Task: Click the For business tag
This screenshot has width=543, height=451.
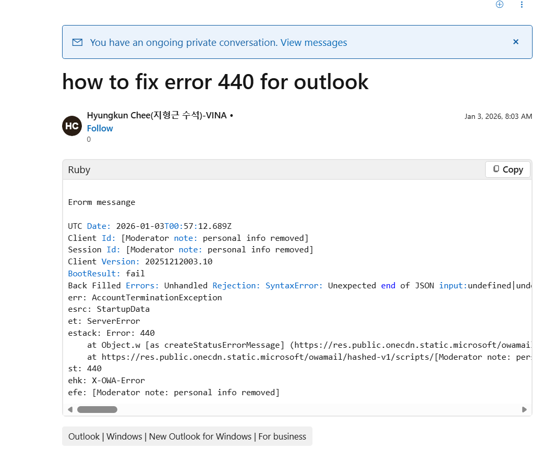Action: coord(282,436)
